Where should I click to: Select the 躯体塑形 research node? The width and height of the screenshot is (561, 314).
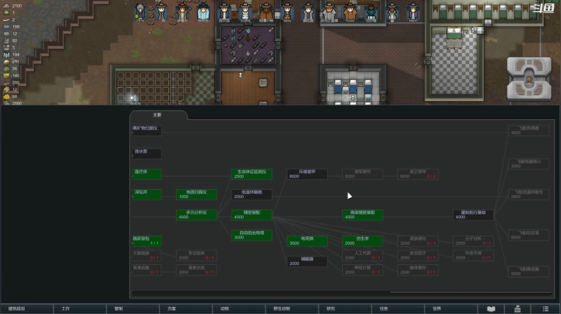[418, 270]
